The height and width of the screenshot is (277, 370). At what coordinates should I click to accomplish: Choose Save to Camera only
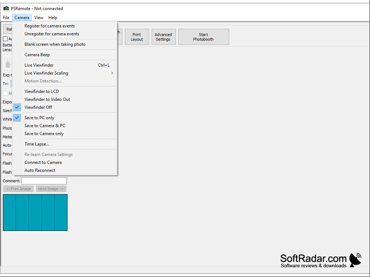(65, 134)
